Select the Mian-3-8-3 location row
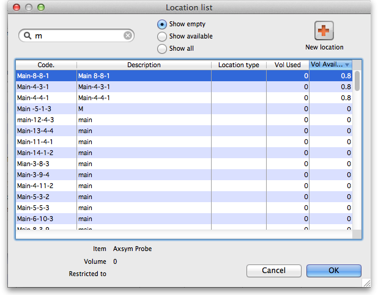This screenshot has height=295, width=378. (122, 164)
